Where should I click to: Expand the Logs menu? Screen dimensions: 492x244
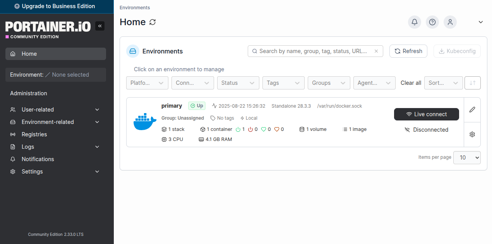(x=56, y=147)
